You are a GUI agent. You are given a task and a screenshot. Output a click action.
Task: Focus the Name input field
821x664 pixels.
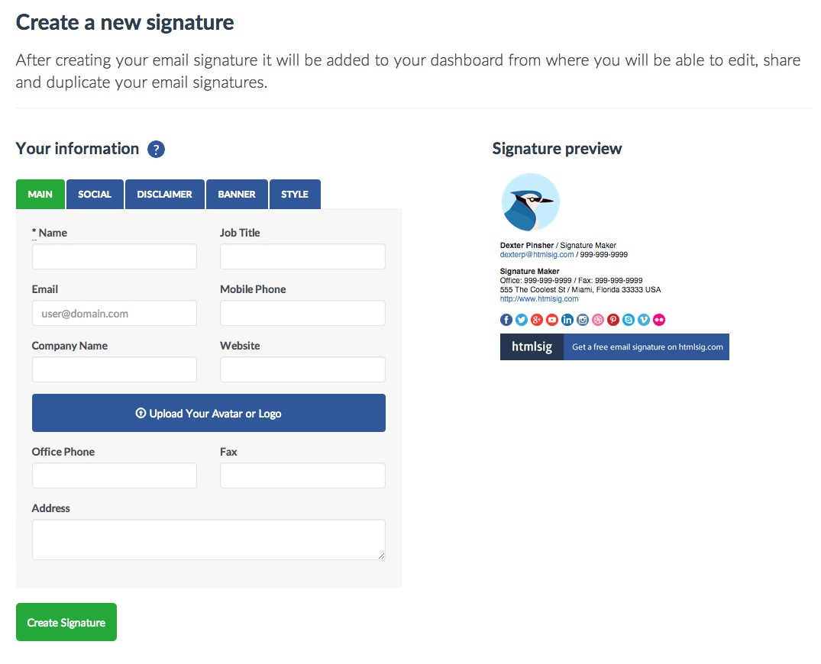pyautogui.click(x=115, y=256)
